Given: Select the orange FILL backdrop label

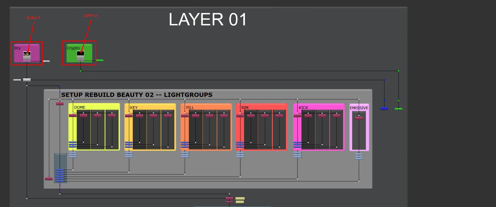Looking at the screenshot, I should click(x=190, y=108).
